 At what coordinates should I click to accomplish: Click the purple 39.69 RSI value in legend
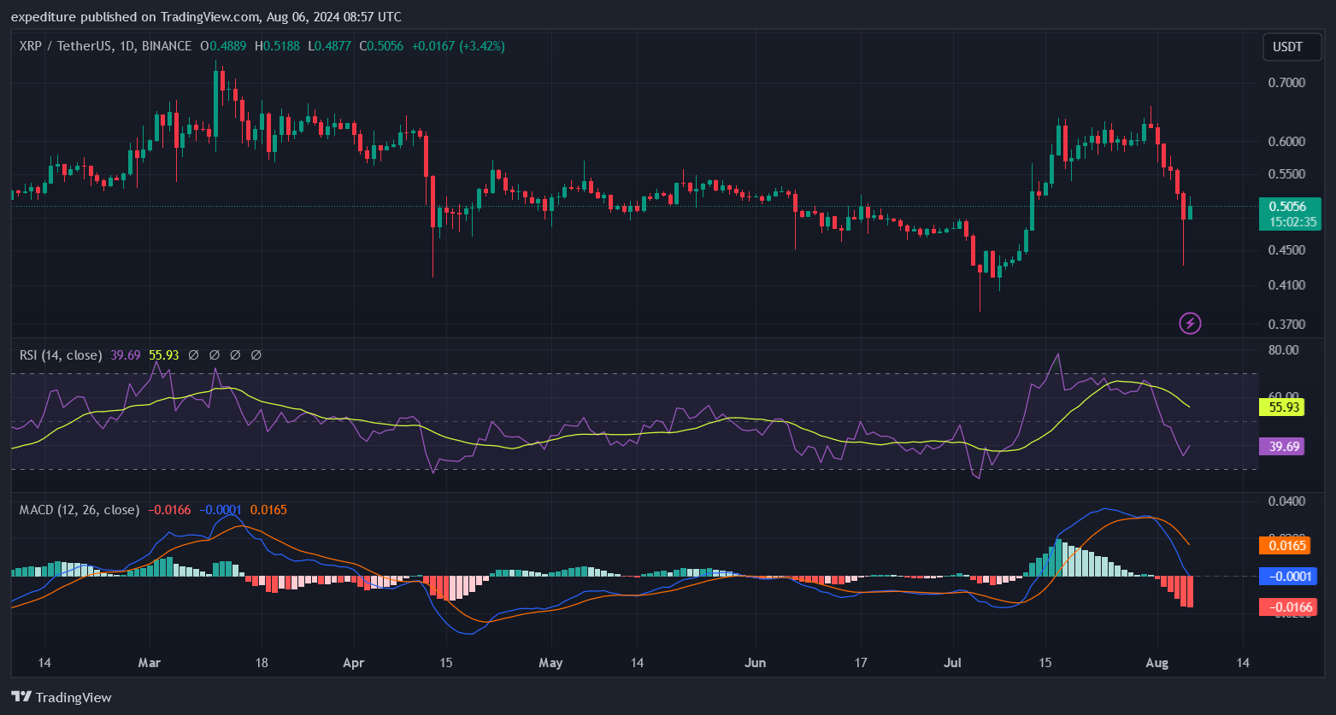click(124, 355)
